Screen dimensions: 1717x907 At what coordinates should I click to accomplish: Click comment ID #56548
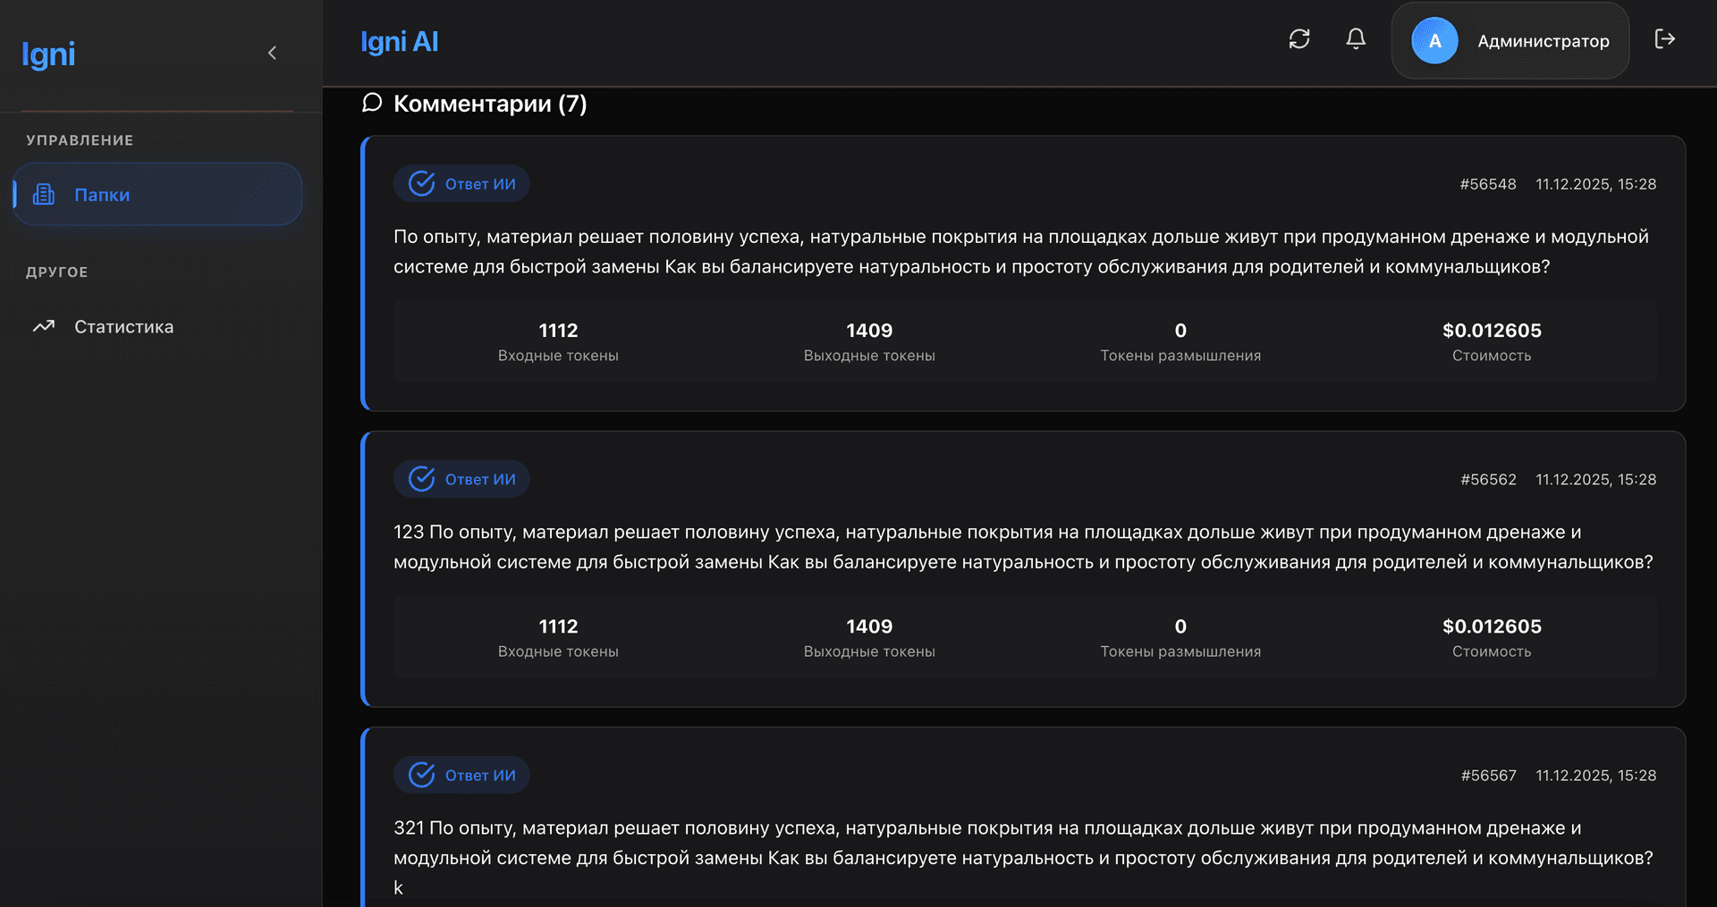click(x=1488, y=184)
